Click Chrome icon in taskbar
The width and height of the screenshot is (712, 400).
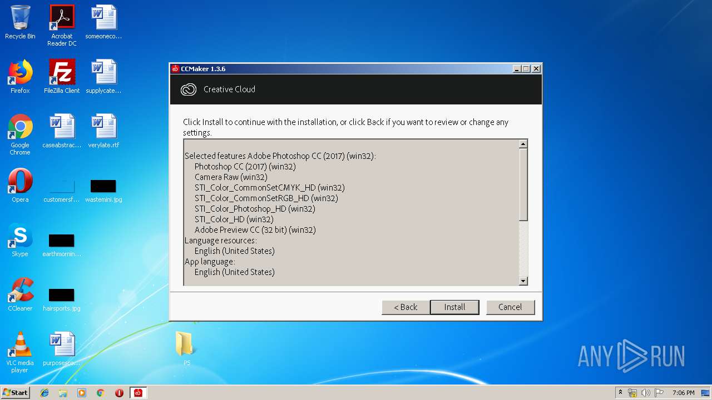[100, 393]
